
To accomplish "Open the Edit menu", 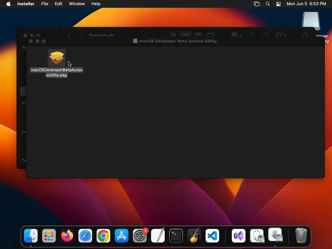I will 58,4.
